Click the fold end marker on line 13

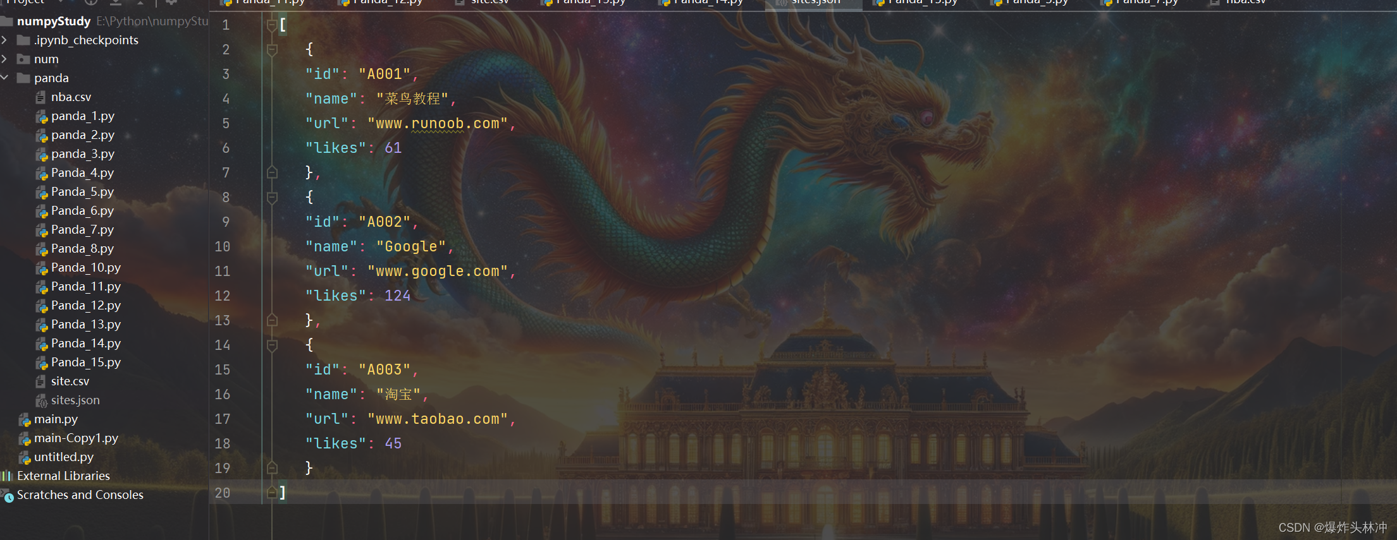[x=272, y=320]
